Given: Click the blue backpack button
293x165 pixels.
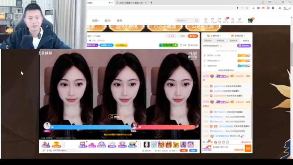Looking at the screenshot, I should click(193, 151).
